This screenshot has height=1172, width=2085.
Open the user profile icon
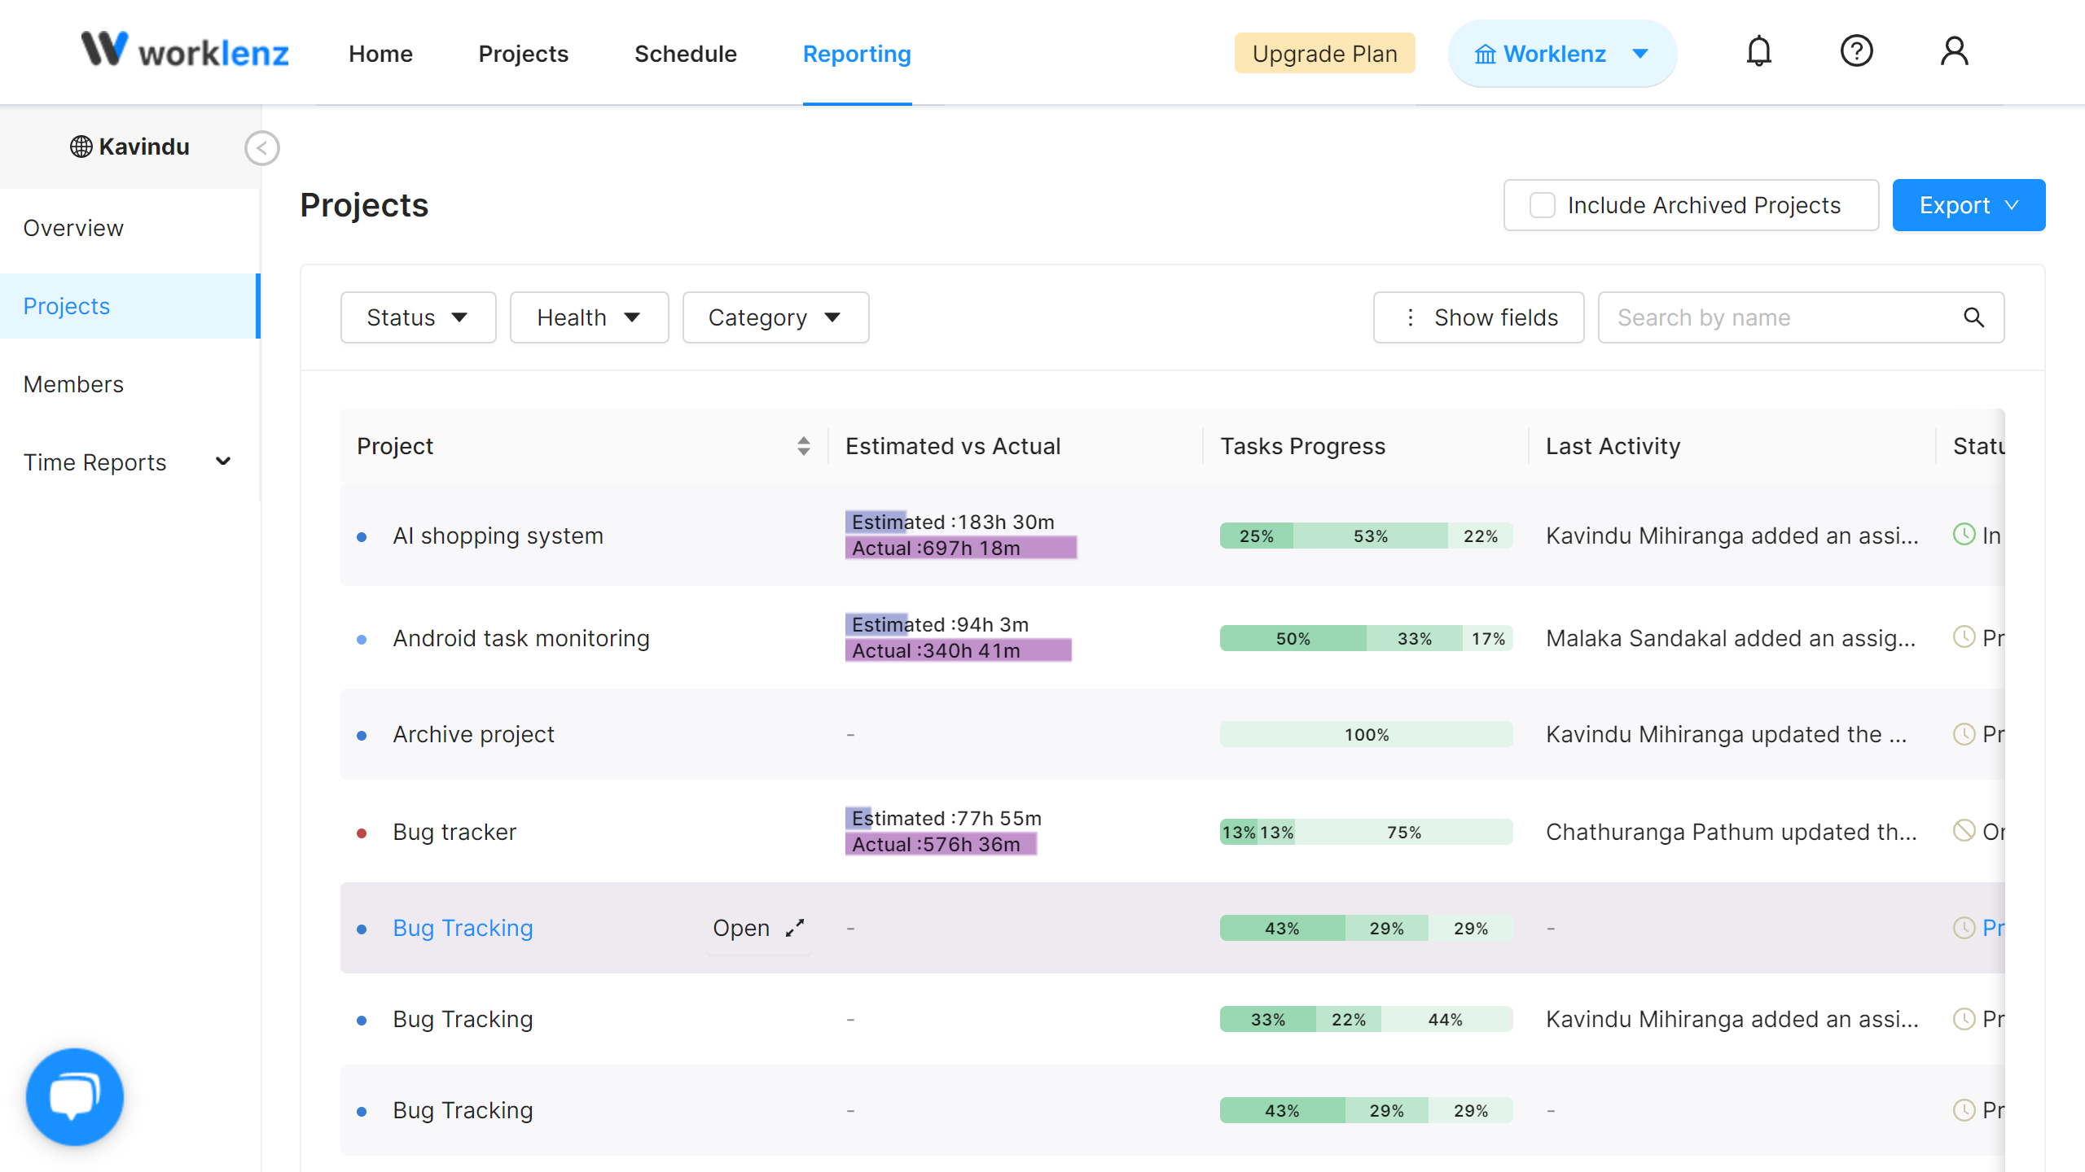[1954, 52]
